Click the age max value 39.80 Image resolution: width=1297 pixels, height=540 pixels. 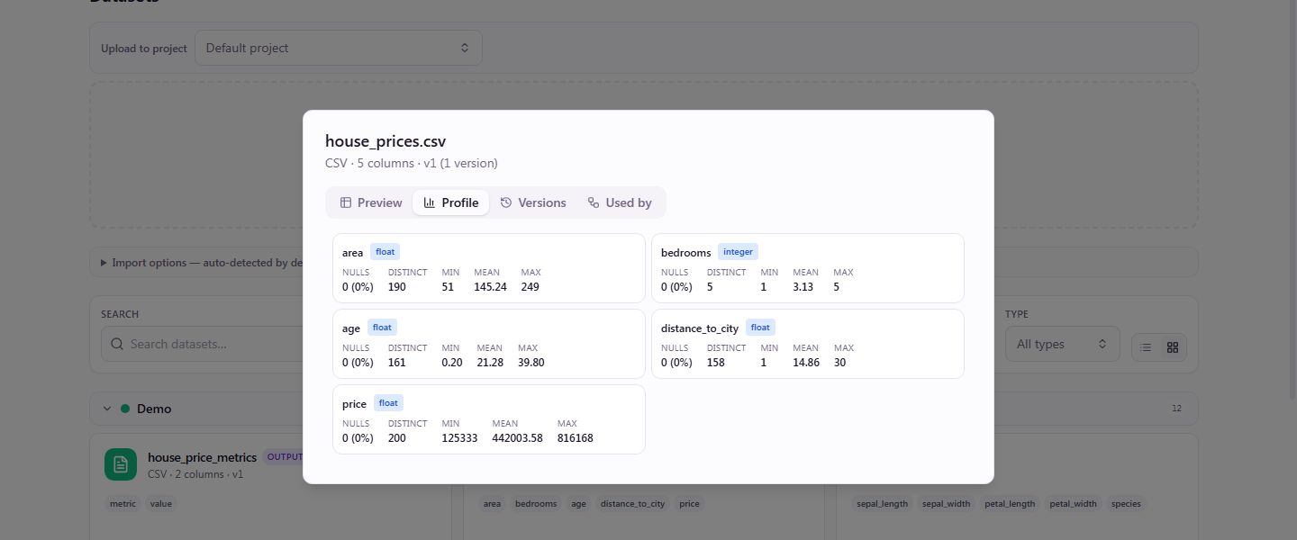pos(531,363)
